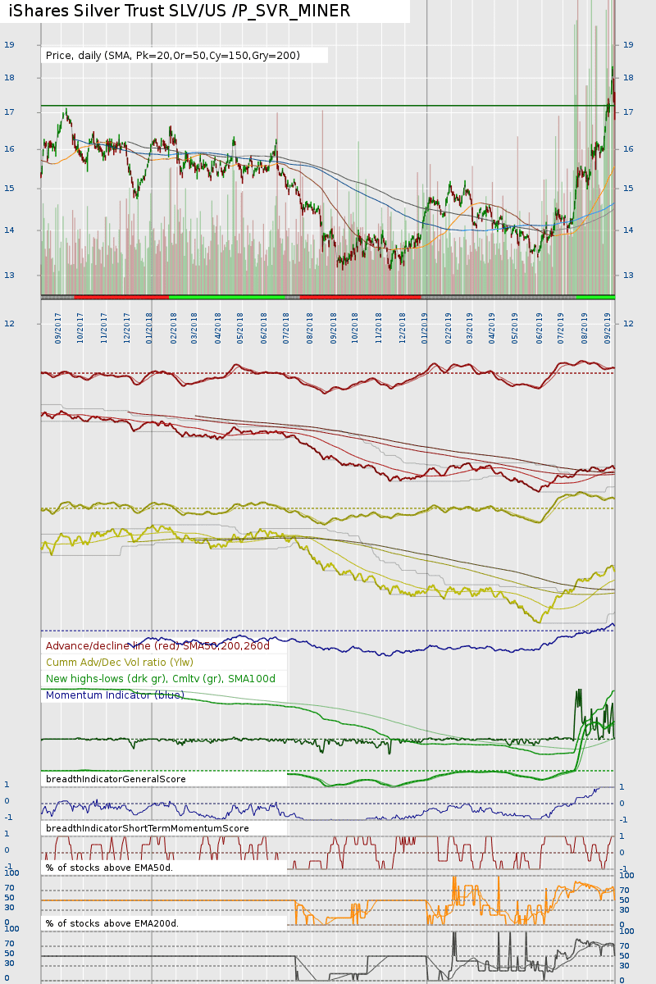Click the 01/2019 date axis label
656x984 pixels.
(425, 327)
